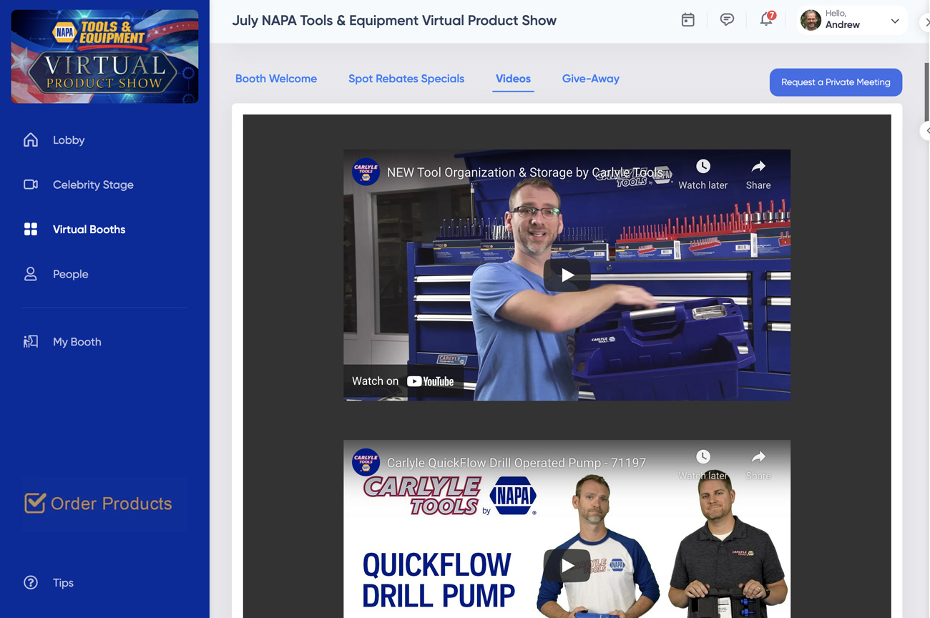Image resolution: width=930 pixels, height=618 pixels.
Task: Click the Lobby home icon
Action: click(x=31, y=140)
